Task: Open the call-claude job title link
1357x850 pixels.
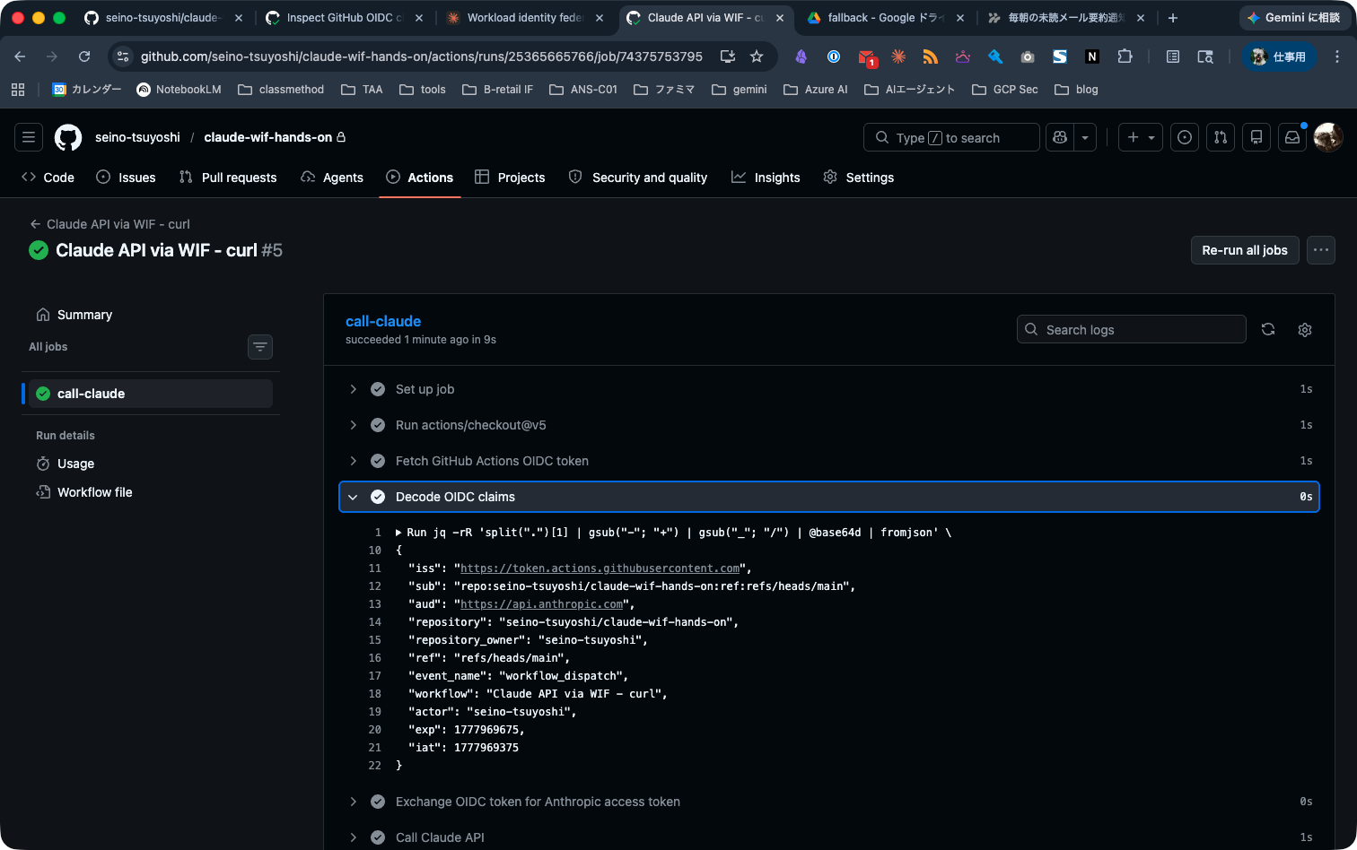Action: click(x=383, y=321)
